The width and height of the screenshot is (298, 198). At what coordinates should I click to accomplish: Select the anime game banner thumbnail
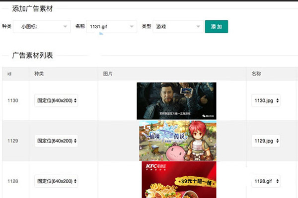pyautogui.click(x=177, y=141)
